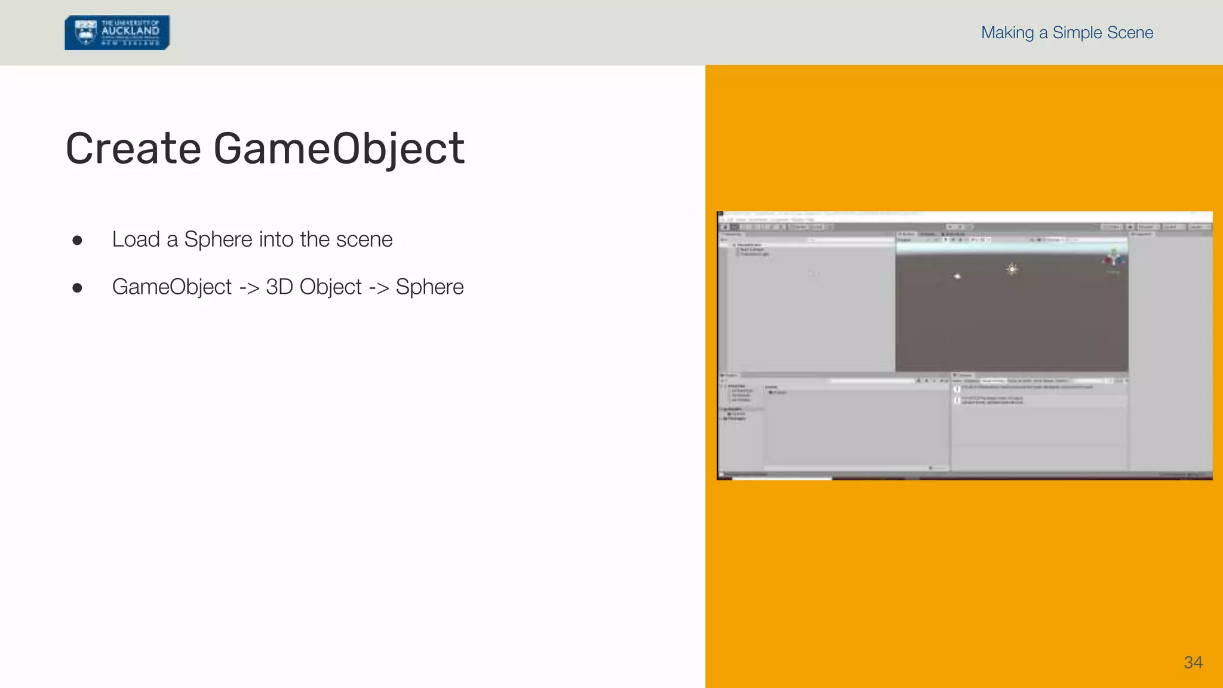Toggle scene lighting button in Scene toolbar
The height and width of the screenshot is (688, 1223).
[945, 239]
